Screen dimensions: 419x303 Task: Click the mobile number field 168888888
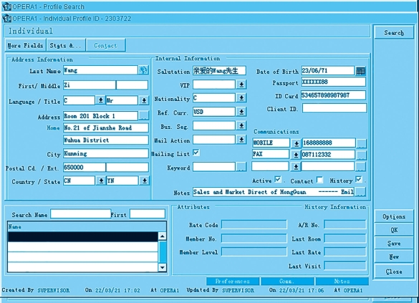329,143
